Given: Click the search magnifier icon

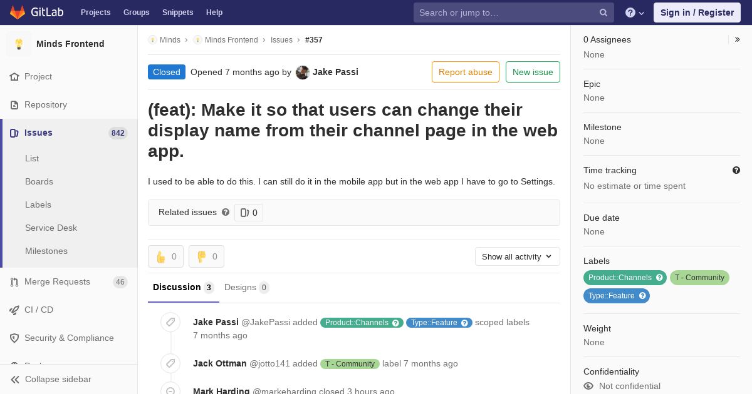Looking at the screenshot, I should point(603,13).
